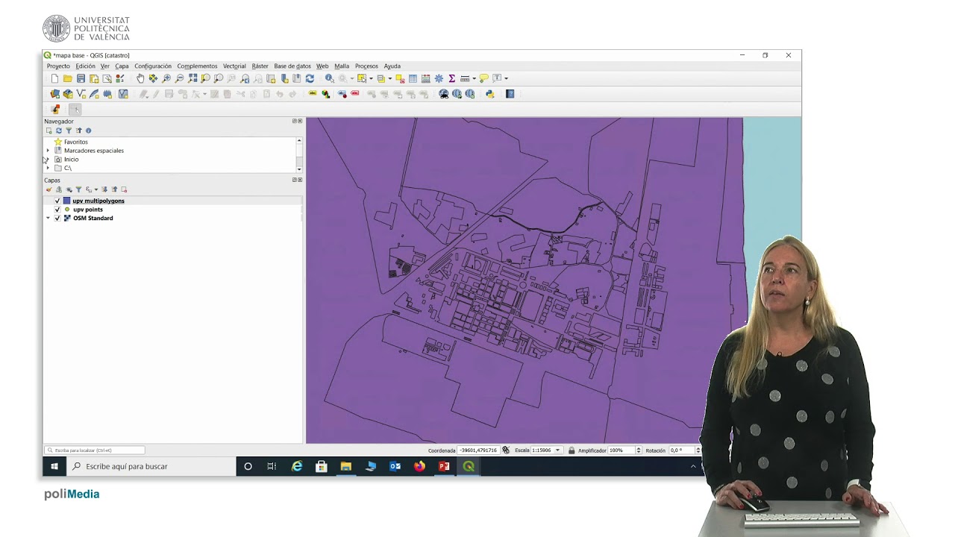Save the project with the floppy disk icon

coord(81,78)
